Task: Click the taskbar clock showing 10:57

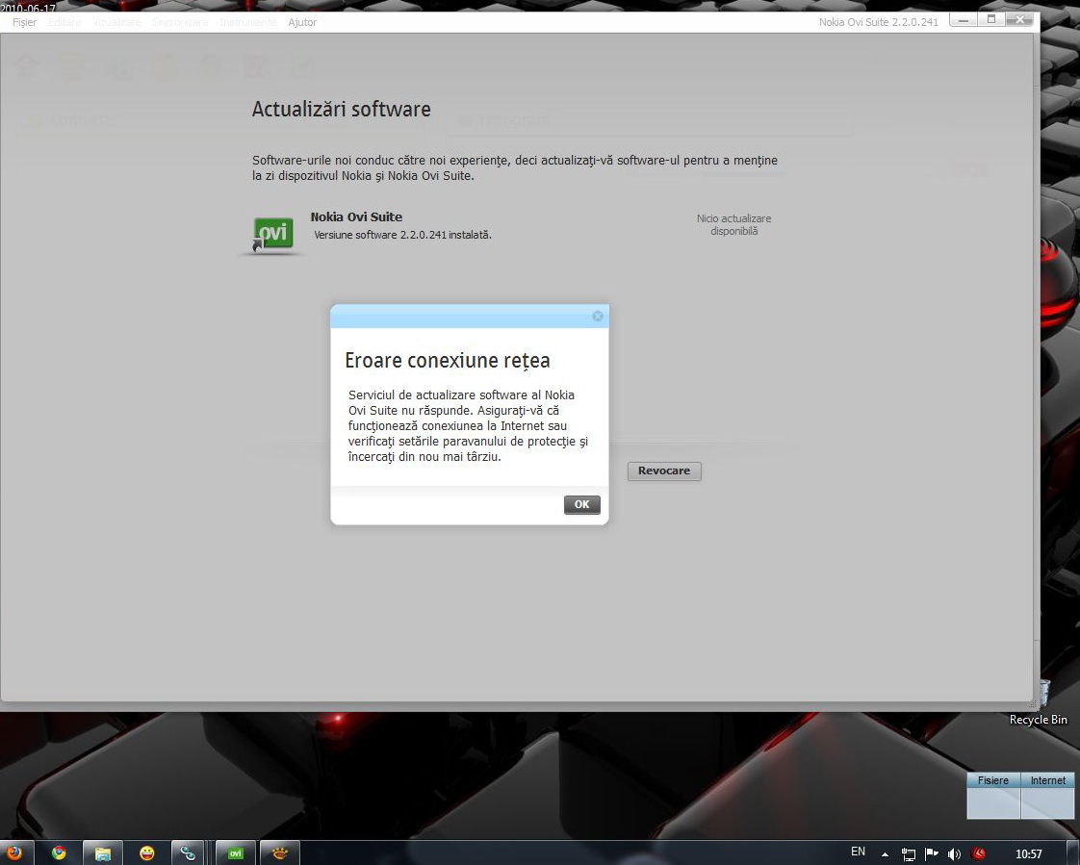Action: 1028,854
